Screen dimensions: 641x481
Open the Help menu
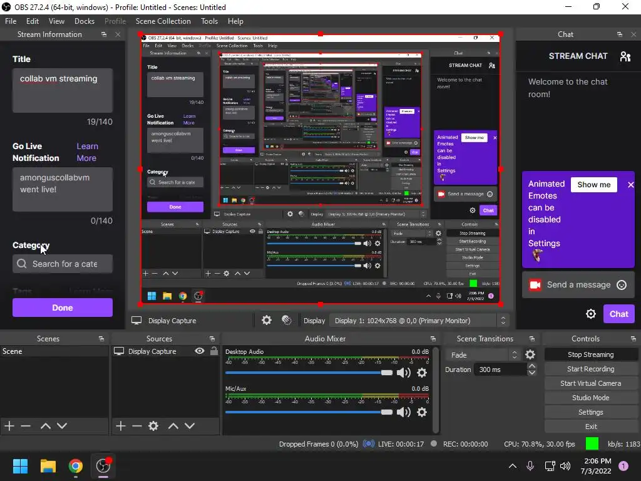point(235,21)
